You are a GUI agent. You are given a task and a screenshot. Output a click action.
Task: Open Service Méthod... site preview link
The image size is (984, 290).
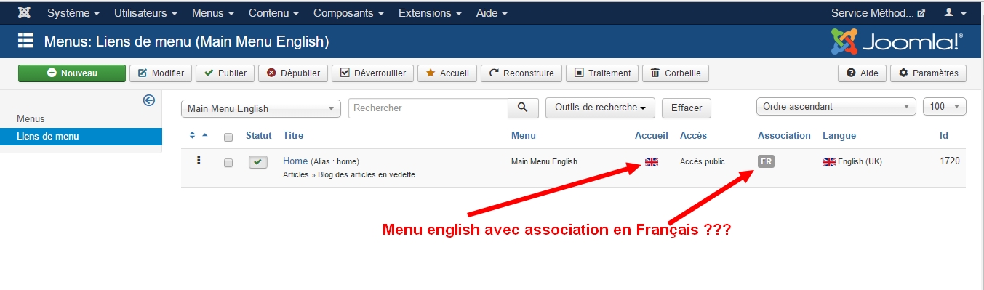tap(878, 13)
